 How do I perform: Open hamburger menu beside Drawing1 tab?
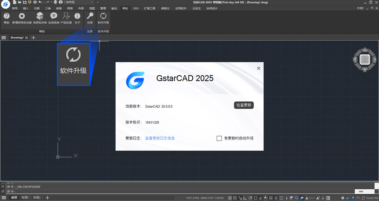tap(4, 37)
